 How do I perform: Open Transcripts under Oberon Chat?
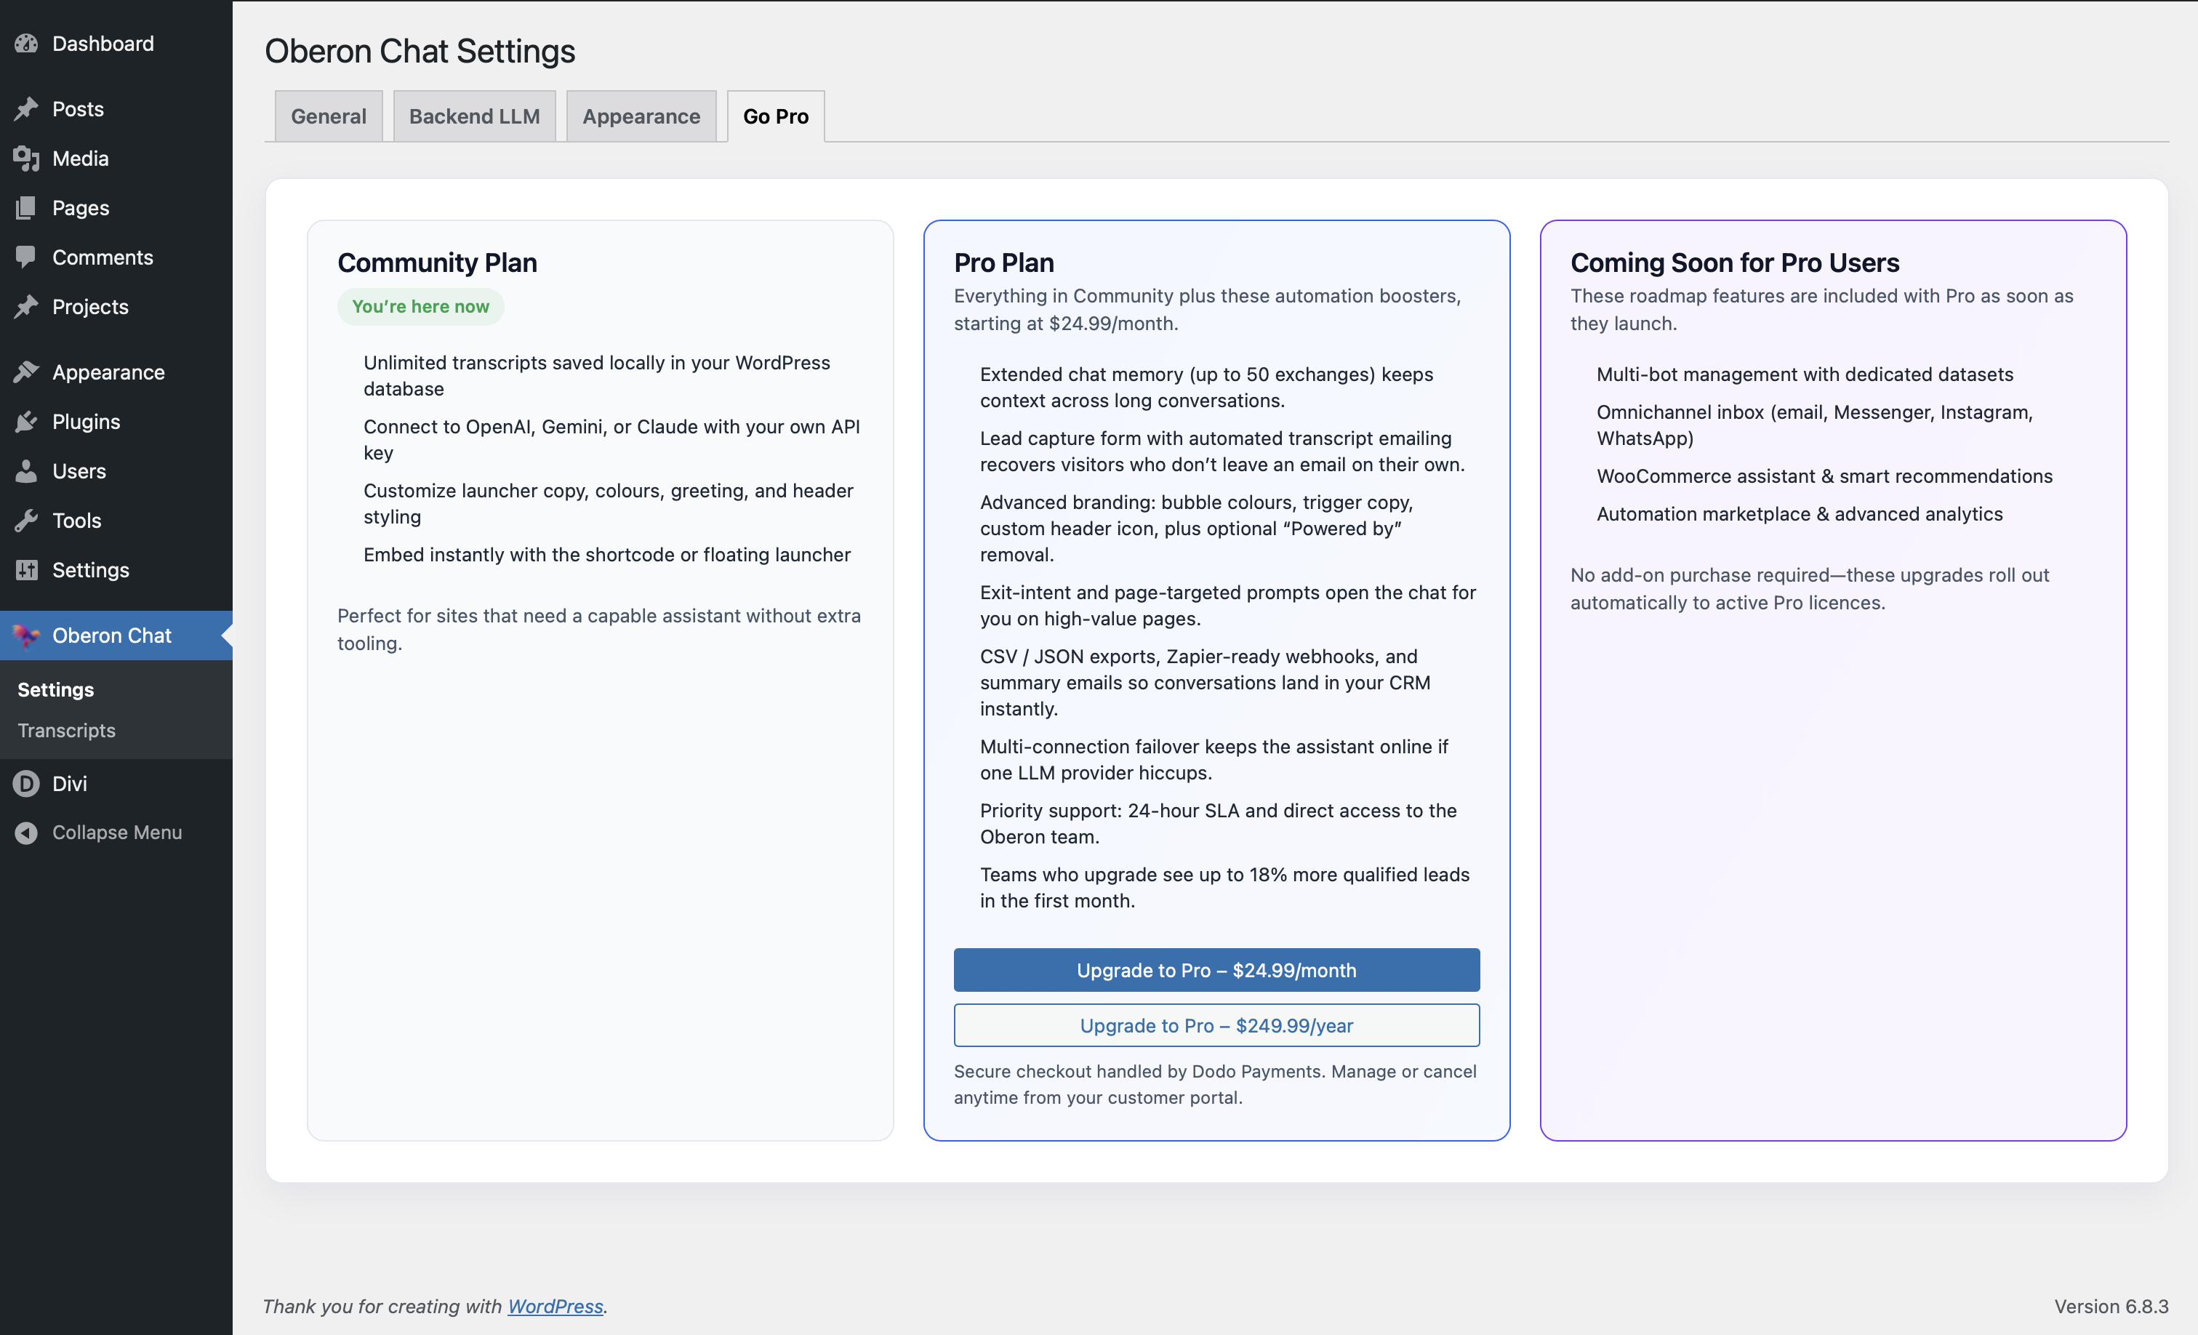point(66,730)
